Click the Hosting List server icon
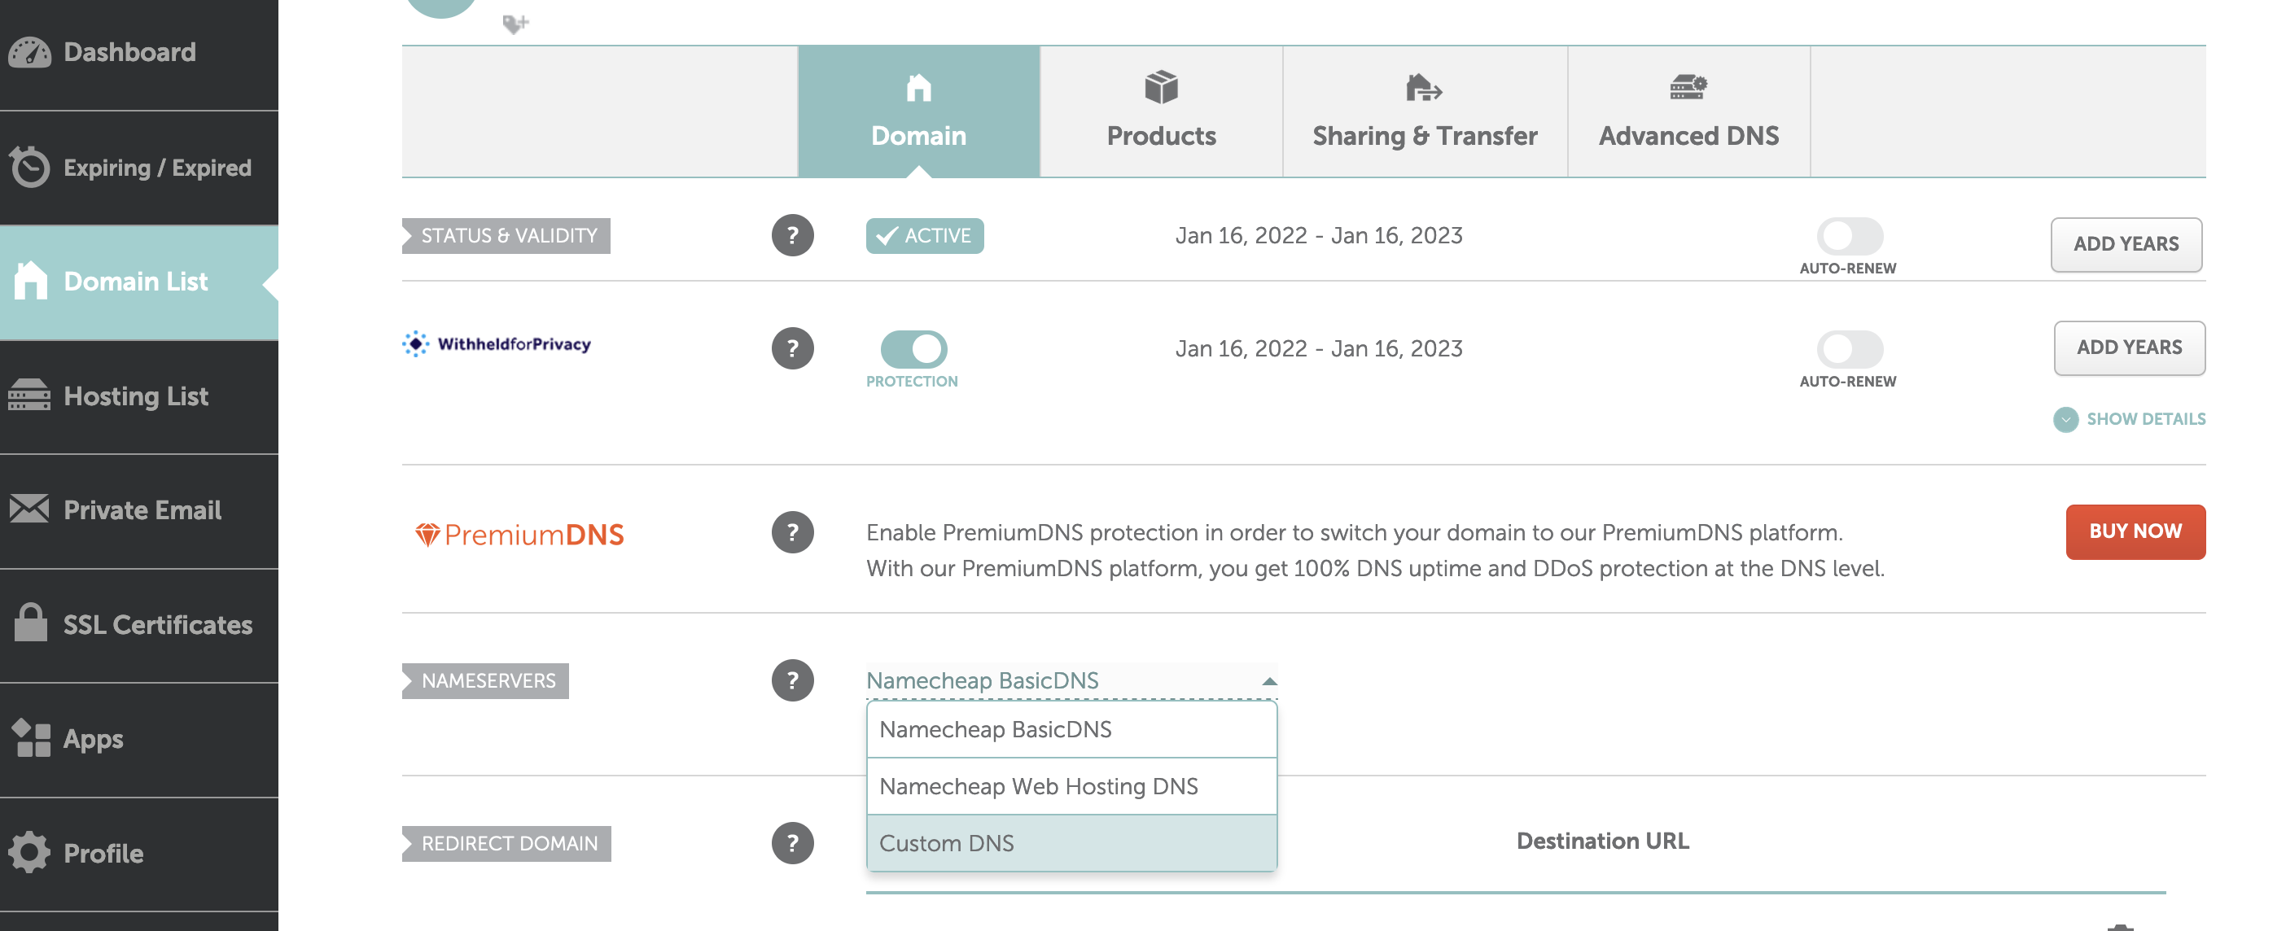 [x=30, y=395]
